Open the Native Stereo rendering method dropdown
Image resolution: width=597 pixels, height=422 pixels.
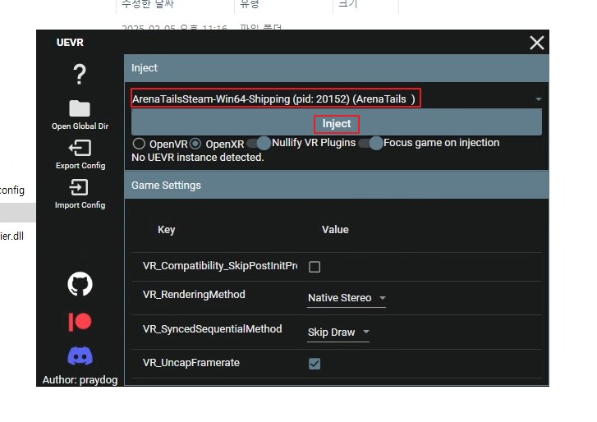347,298
